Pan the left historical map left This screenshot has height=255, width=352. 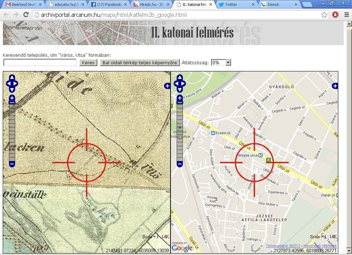click(8, 84)
